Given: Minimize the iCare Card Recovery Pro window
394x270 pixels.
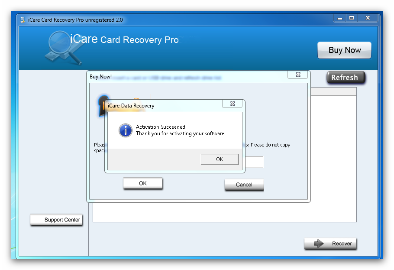Looking at the screenshot, I should (x=340, y=18).
